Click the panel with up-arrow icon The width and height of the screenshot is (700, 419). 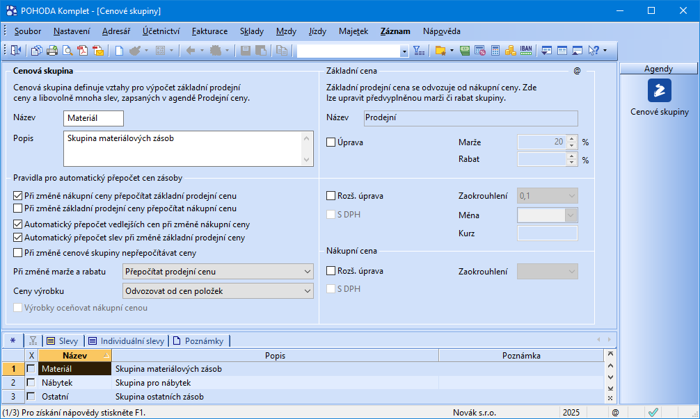tap(578, 50)
